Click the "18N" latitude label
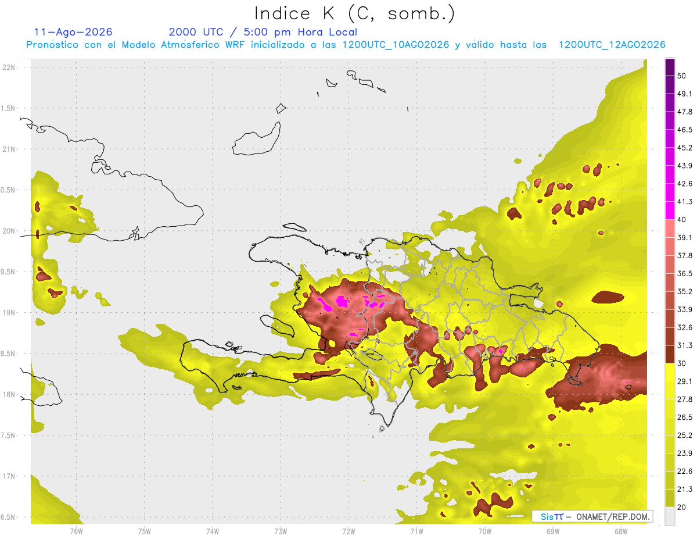697x539 pixels. pos(9,394)
